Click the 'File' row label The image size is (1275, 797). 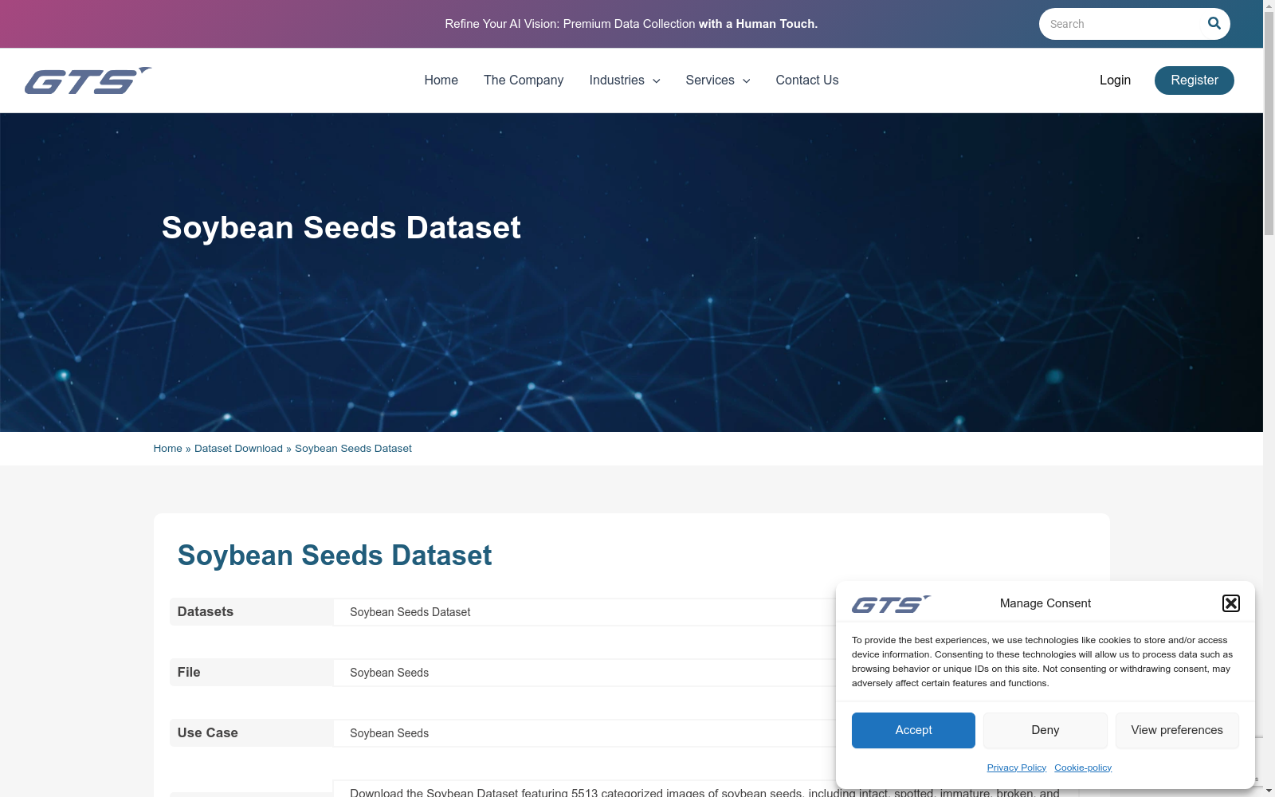coord(189,673)
